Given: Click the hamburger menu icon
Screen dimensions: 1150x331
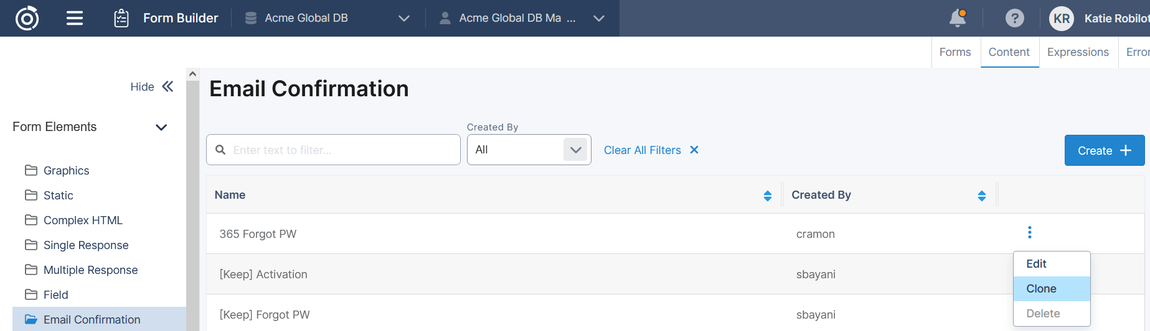Looking at the screenshot, I should (75, 18).
